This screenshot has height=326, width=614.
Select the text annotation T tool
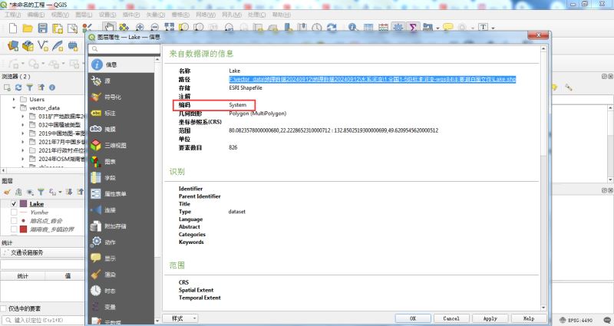tap(484, 27)
